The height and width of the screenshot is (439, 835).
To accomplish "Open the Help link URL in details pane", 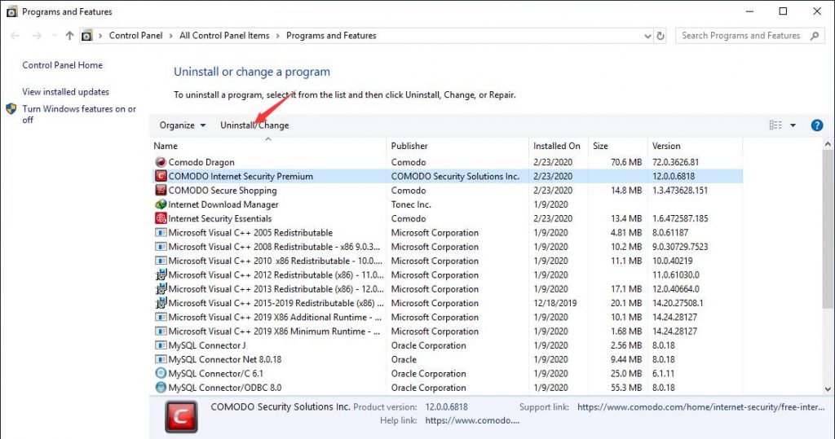I will click(472, 420).
